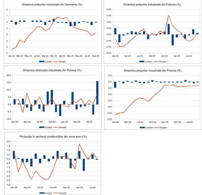Select the 8.0% y-axis label in Estonia chart
Screen dimensions: 202x195
tap(108, 10)
